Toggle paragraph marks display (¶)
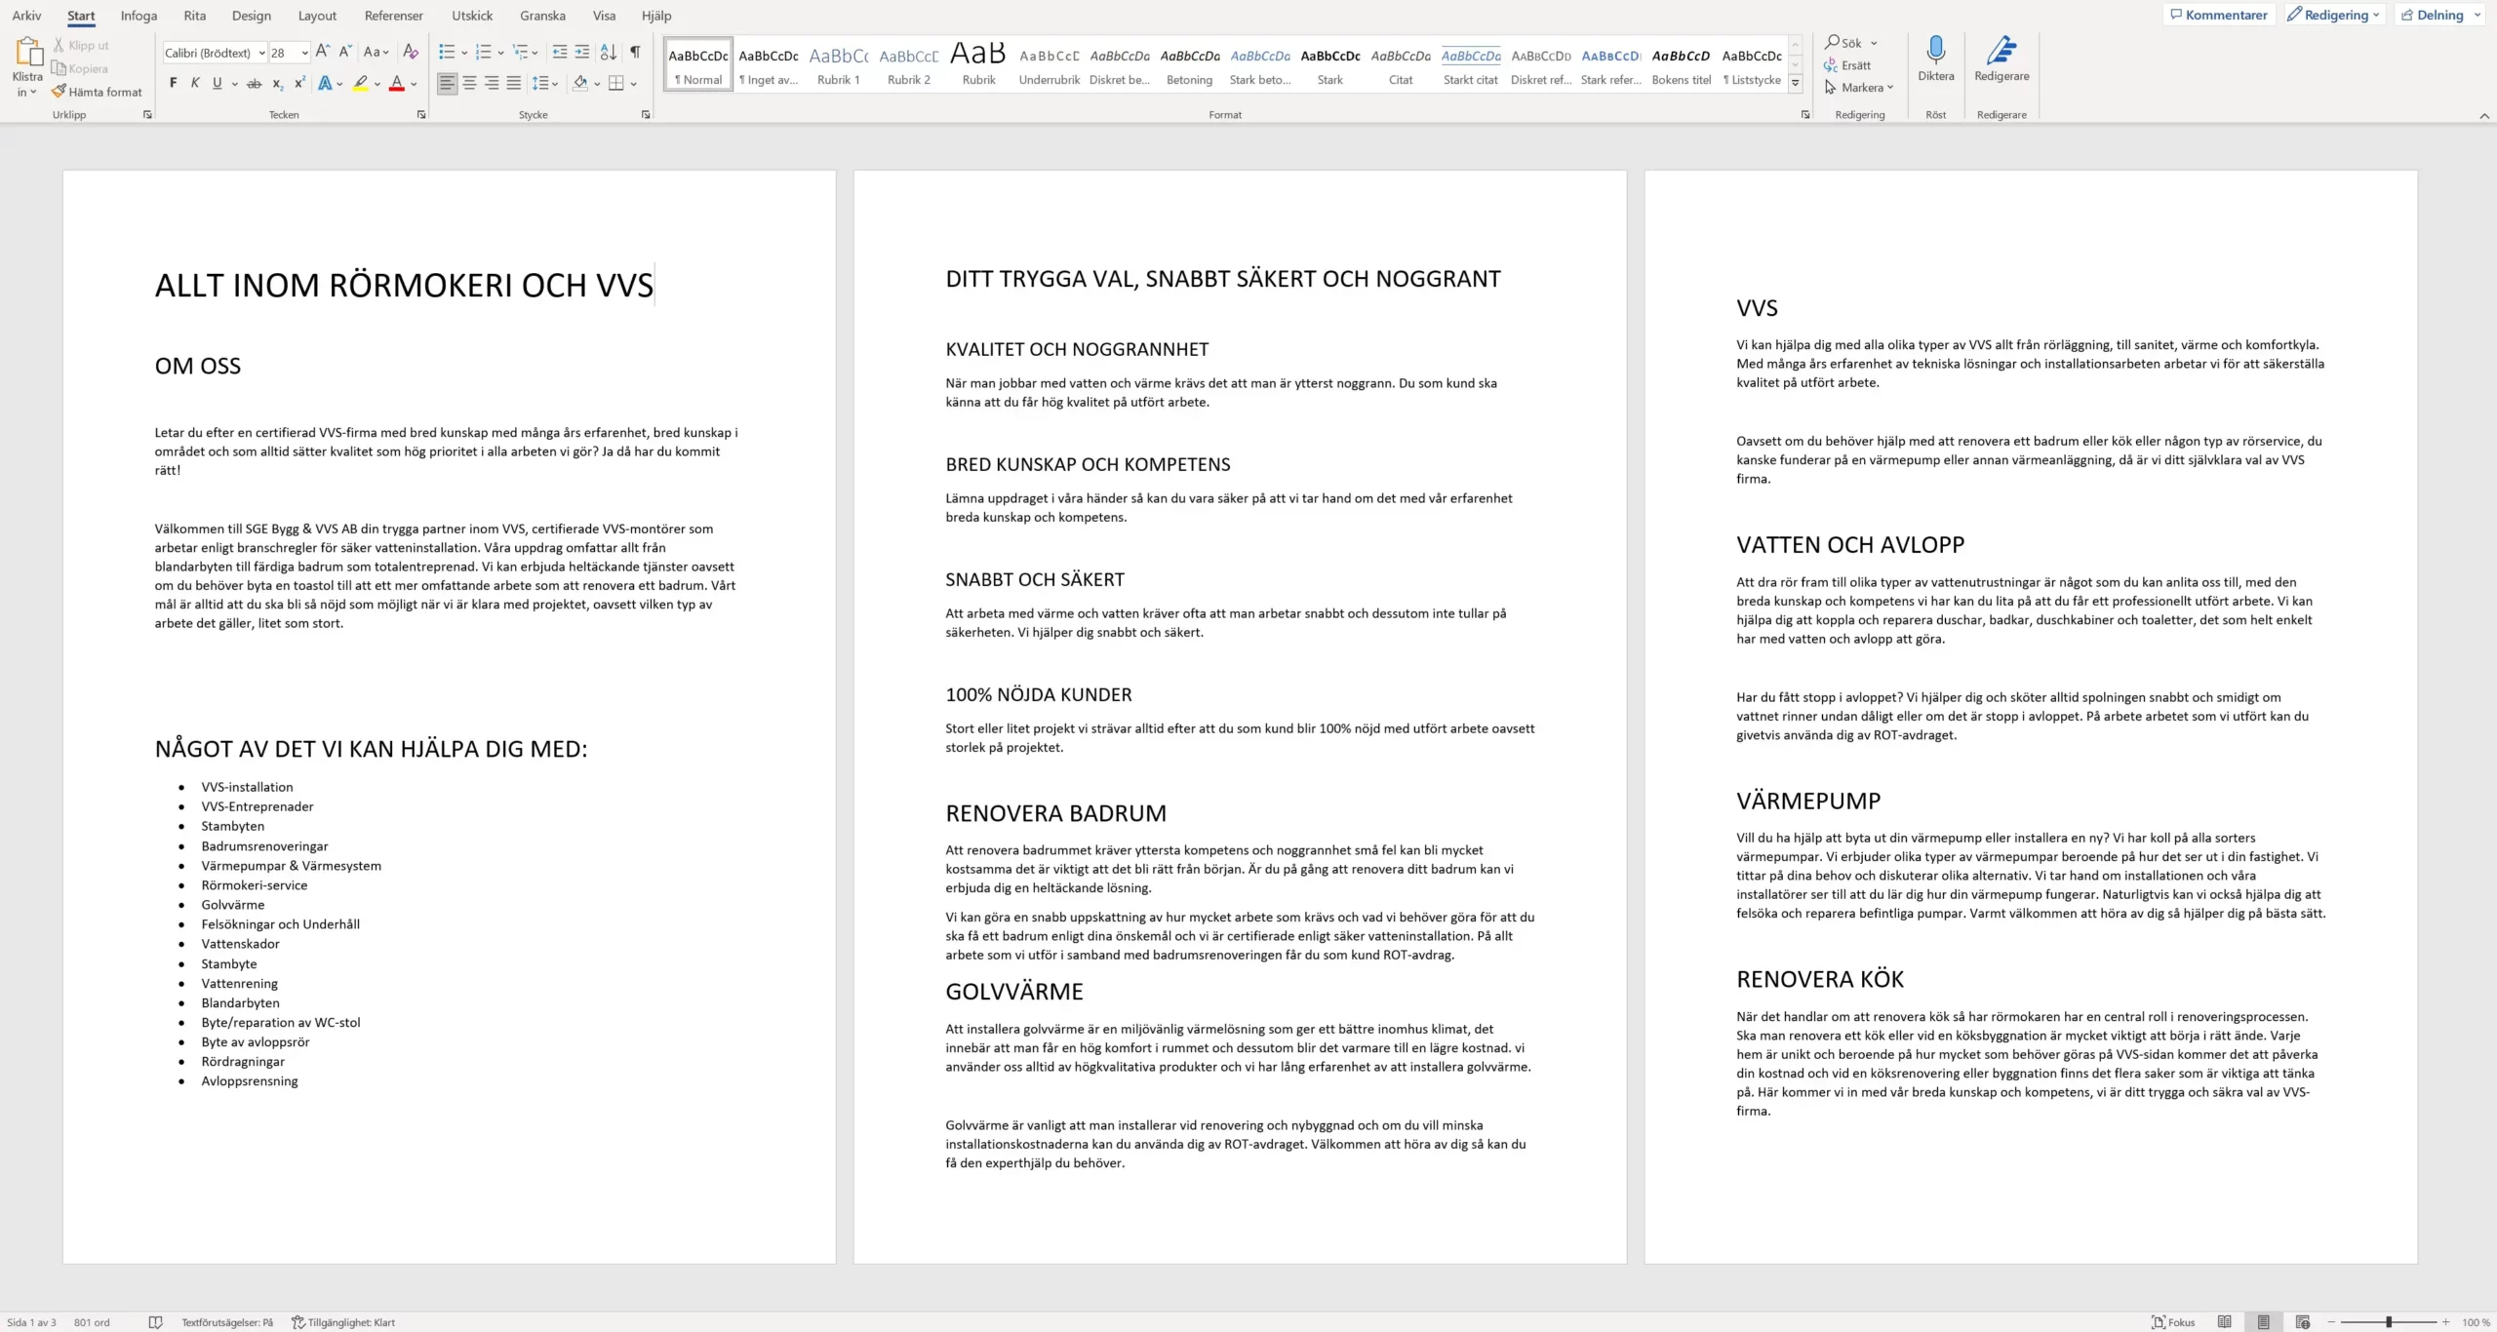 point(635,52)
